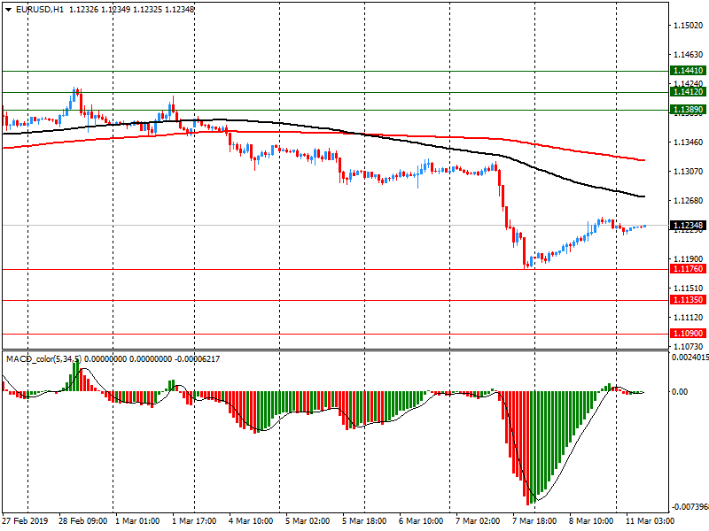Click the 1.15020 price scale value
This screenshot has height=531, width=709.
coord(689,26)
